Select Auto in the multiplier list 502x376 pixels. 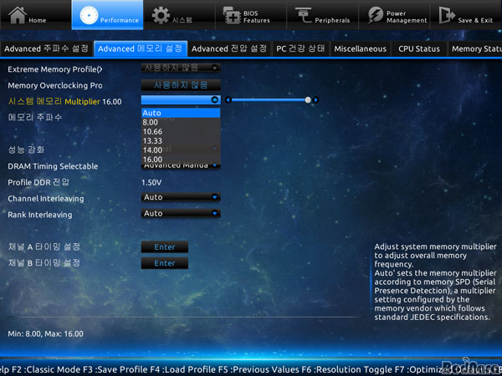180,113
